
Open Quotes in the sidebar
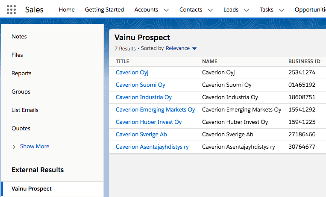21,129
